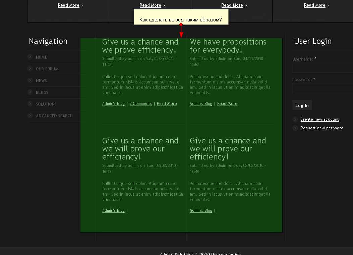This screenshot has width=353, height=255.
Task: Click the arrow icon before Create new account
Action: tap(295, 119)
